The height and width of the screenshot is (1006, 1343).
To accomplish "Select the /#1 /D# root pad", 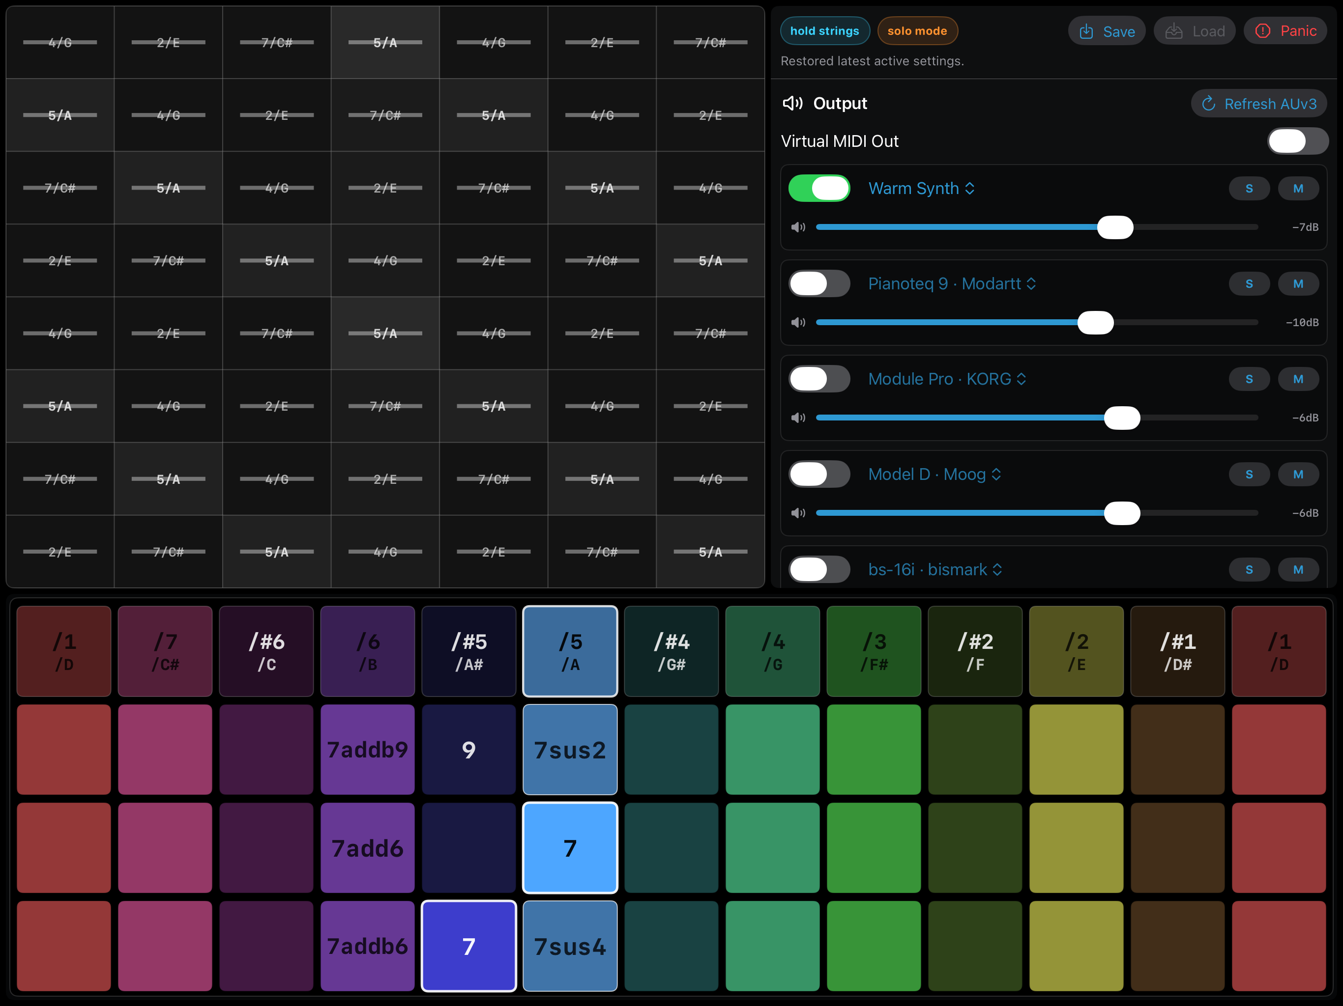I will pyautogui.click(x=1178, y=651).
